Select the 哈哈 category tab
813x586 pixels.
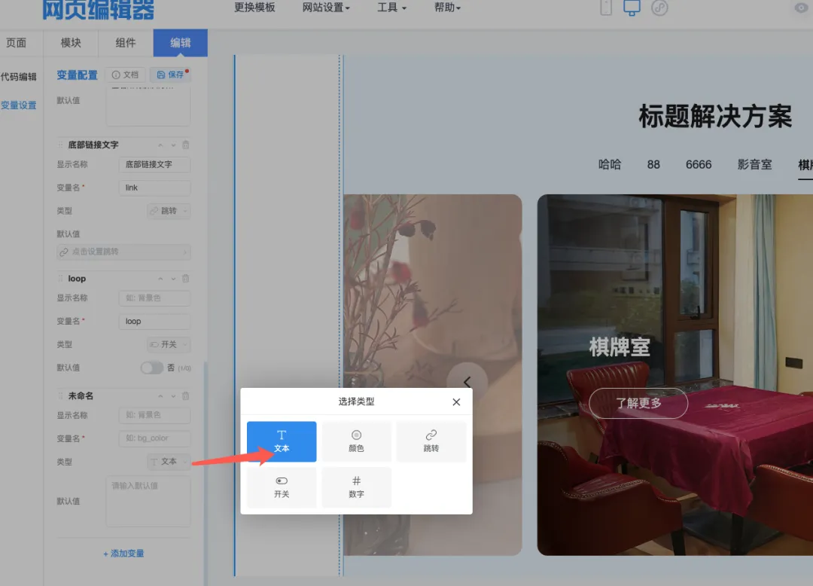point(610,165)
